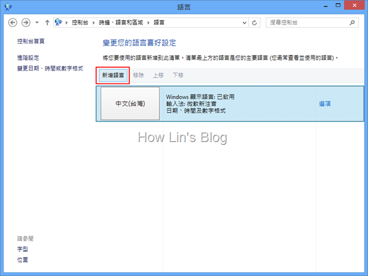Go back using the back arrow
This screenshot has height=276, width=368.
pyautogui.click(x=13, y=23)
